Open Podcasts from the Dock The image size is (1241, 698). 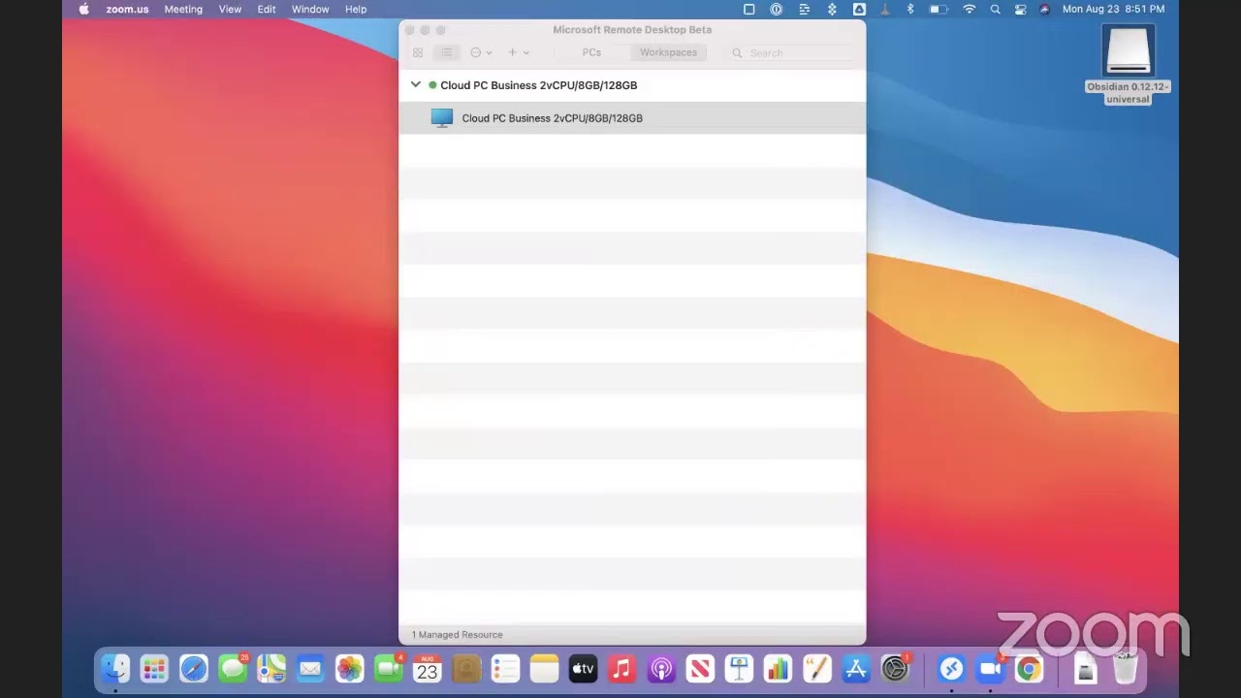(661, 669)
